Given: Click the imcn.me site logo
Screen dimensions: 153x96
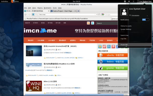Looking at the screenshot, I should 40,31.
